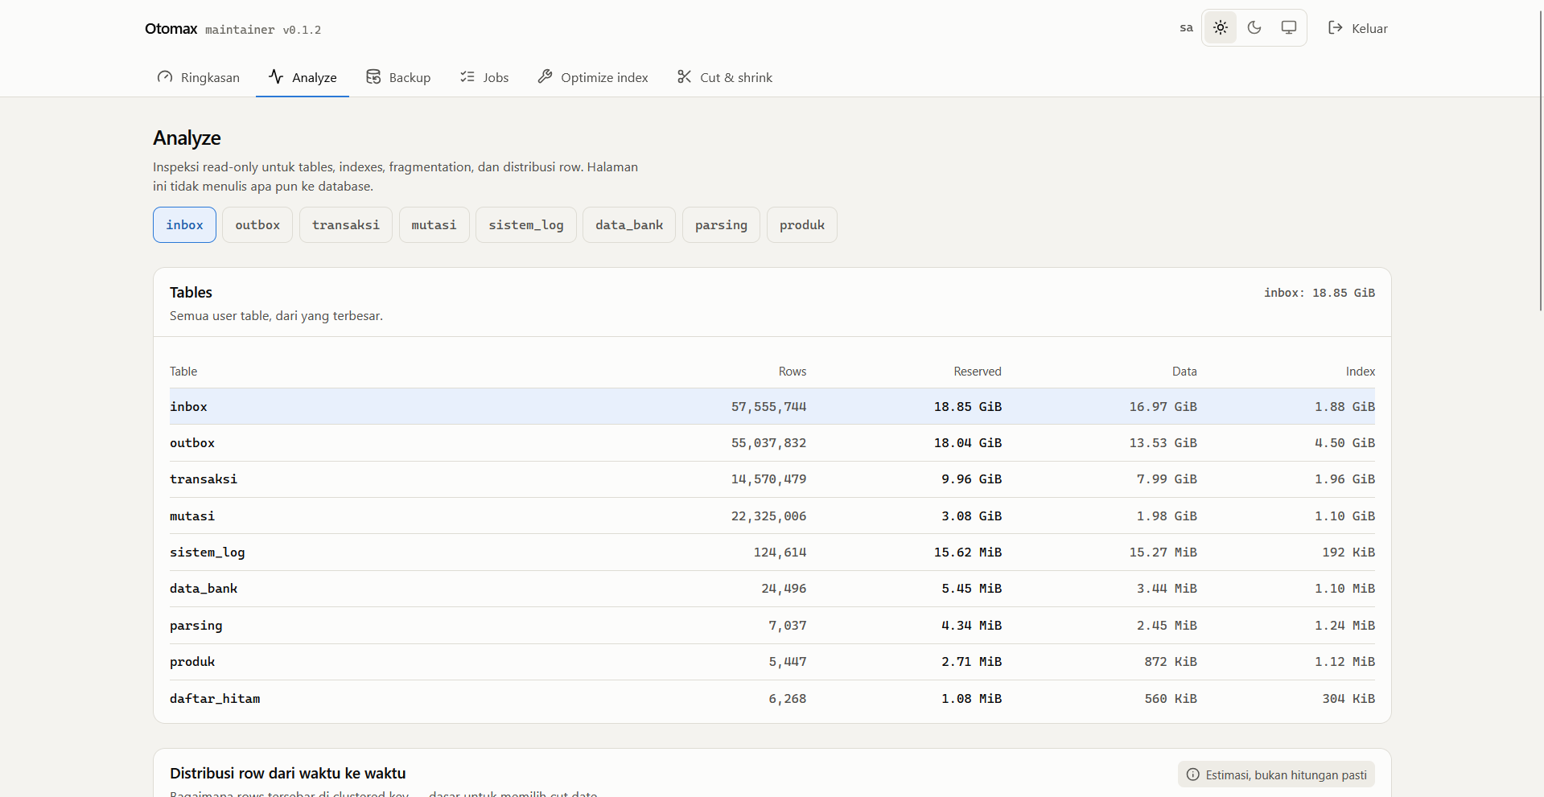Click the Ringkasan gauge icon
This screenshot has height=797, width=1544.
pyautogui.click(x=165, y=77)
